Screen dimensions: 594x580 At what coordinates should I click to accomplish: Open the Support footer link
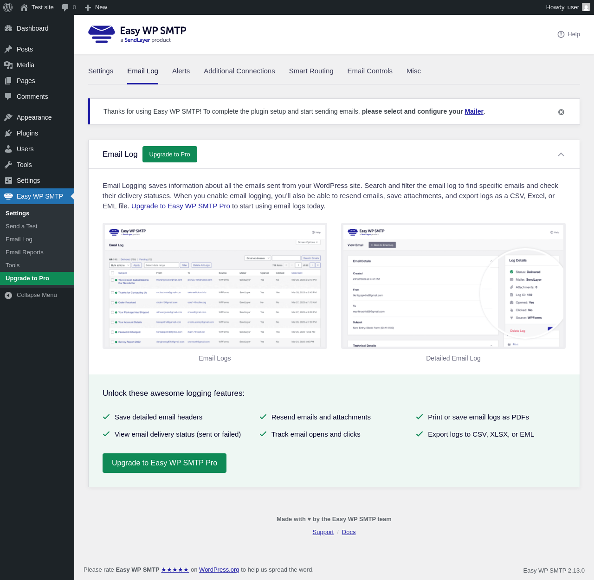point(323,532)
